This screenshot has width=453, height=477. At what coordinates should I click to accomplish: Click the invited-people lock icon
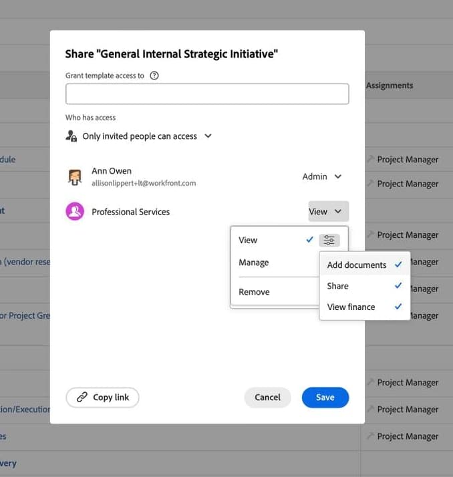coord(71,136)
